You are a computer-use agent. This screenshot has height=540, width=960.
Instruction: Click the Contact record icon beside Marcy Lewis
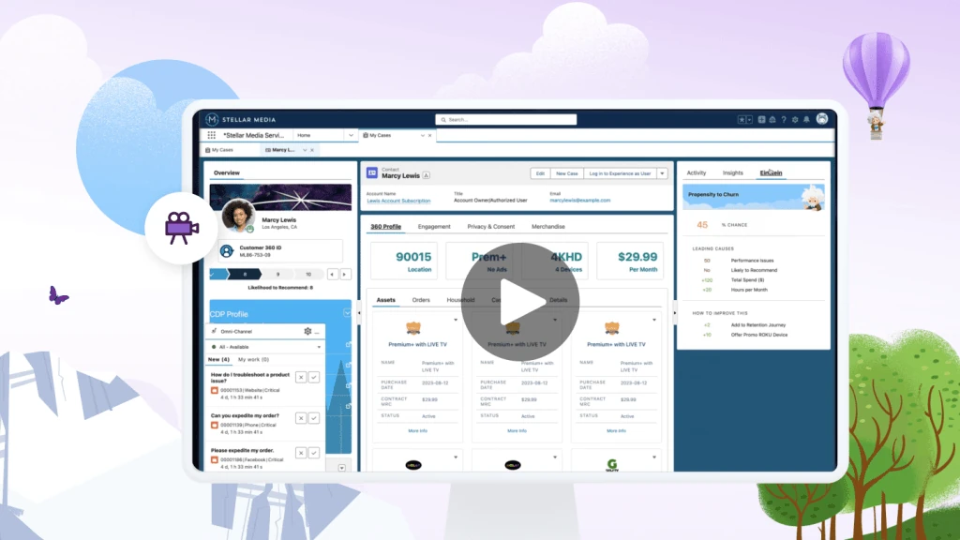point(371,173)
